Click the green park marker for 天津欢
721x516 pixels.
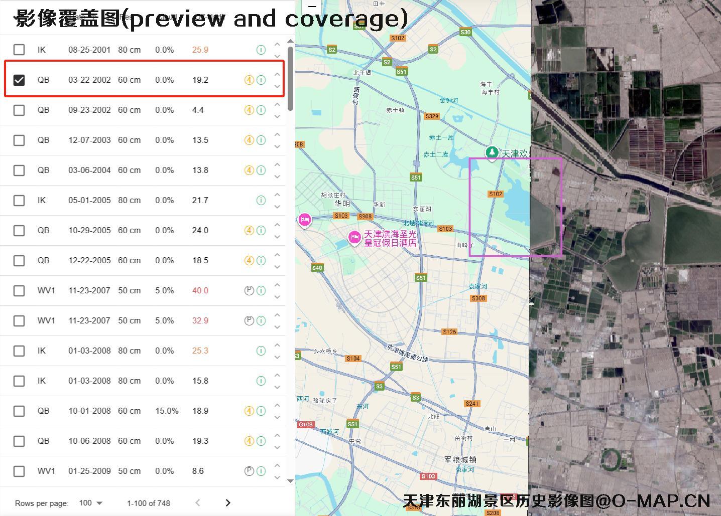pyautogui.click(x=492, y=152)
